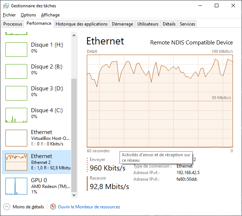Screen dimensions: 242x216
Task: Select the Disque 1 (H:) mini graph
Action: pos(16,50)
